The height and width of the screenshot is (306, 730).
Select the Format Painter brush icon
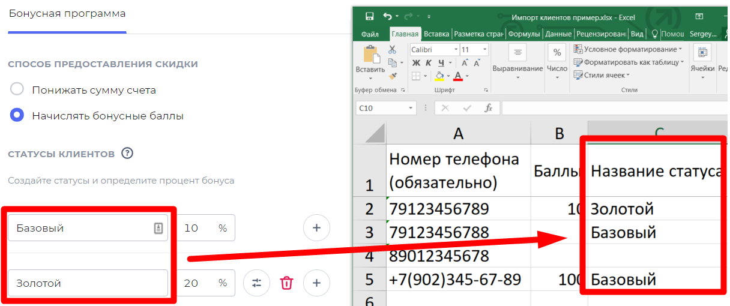pos(393,76)
